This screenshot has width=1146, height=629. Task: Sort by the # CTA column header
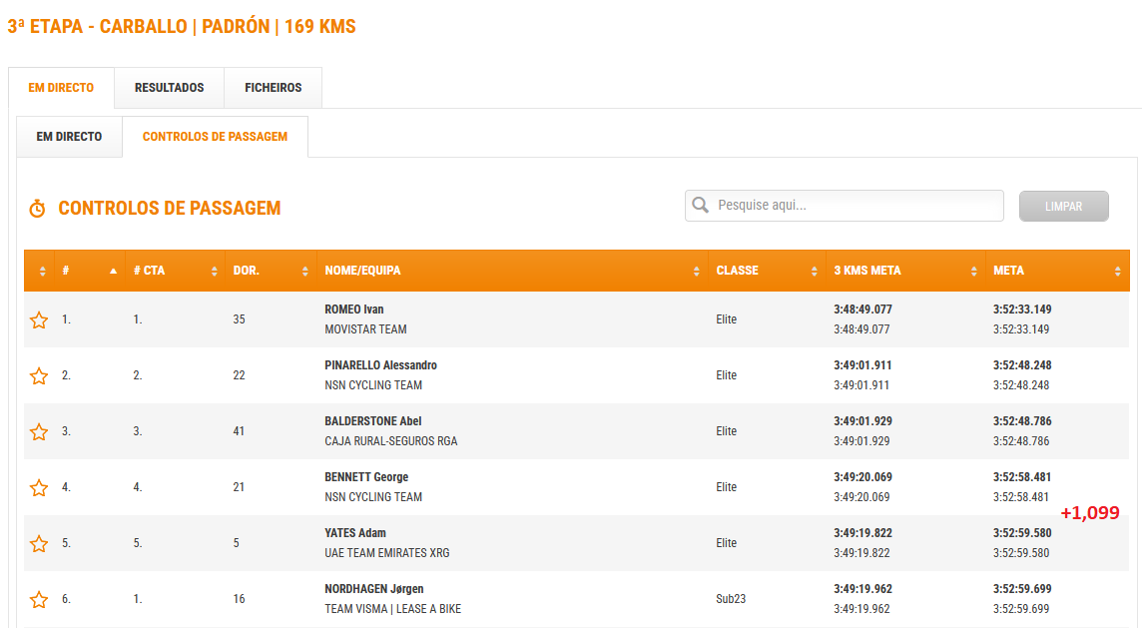[x=175, y=271]
